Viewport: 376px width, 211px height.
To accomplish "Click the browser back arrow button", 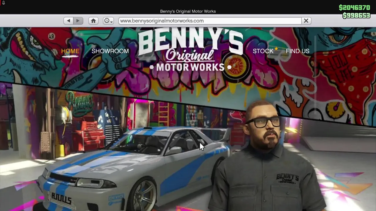I will tap(68, 21).
